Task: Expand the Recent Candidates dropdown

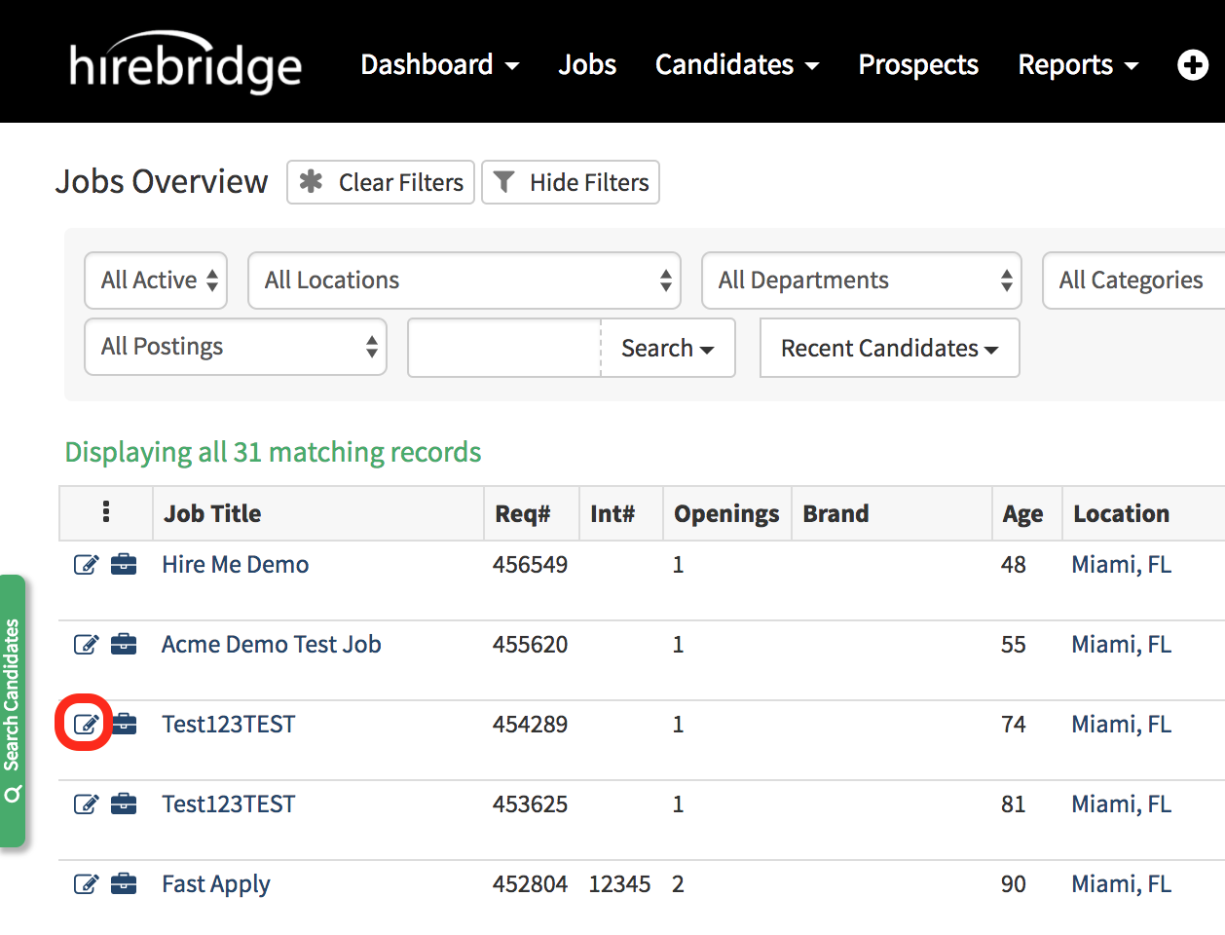Action: pos(888,348)
